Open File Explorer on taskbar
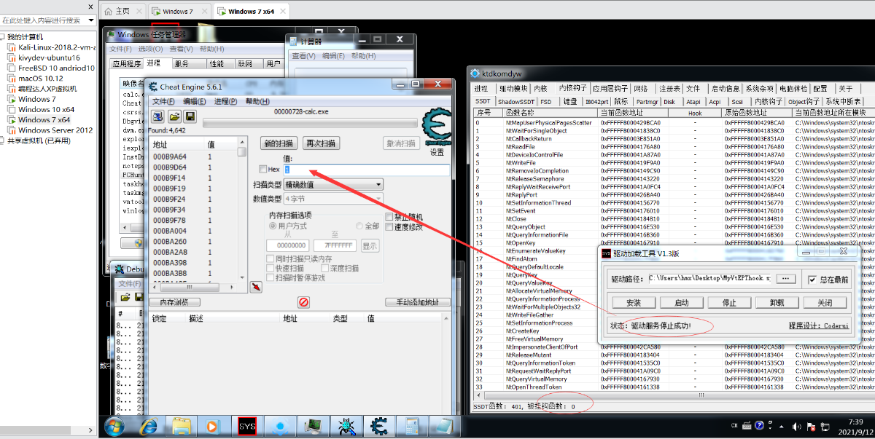The width and height of the screenshot is (875, 439). click(x=181, y=426)
